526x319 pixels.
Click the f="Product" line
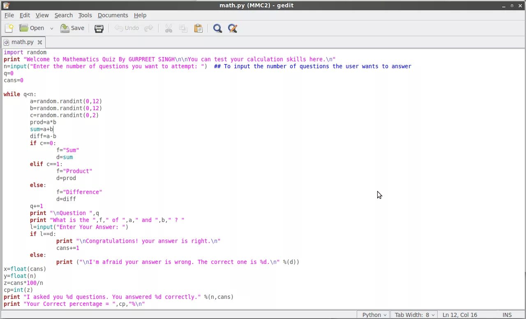click(74, 171)
